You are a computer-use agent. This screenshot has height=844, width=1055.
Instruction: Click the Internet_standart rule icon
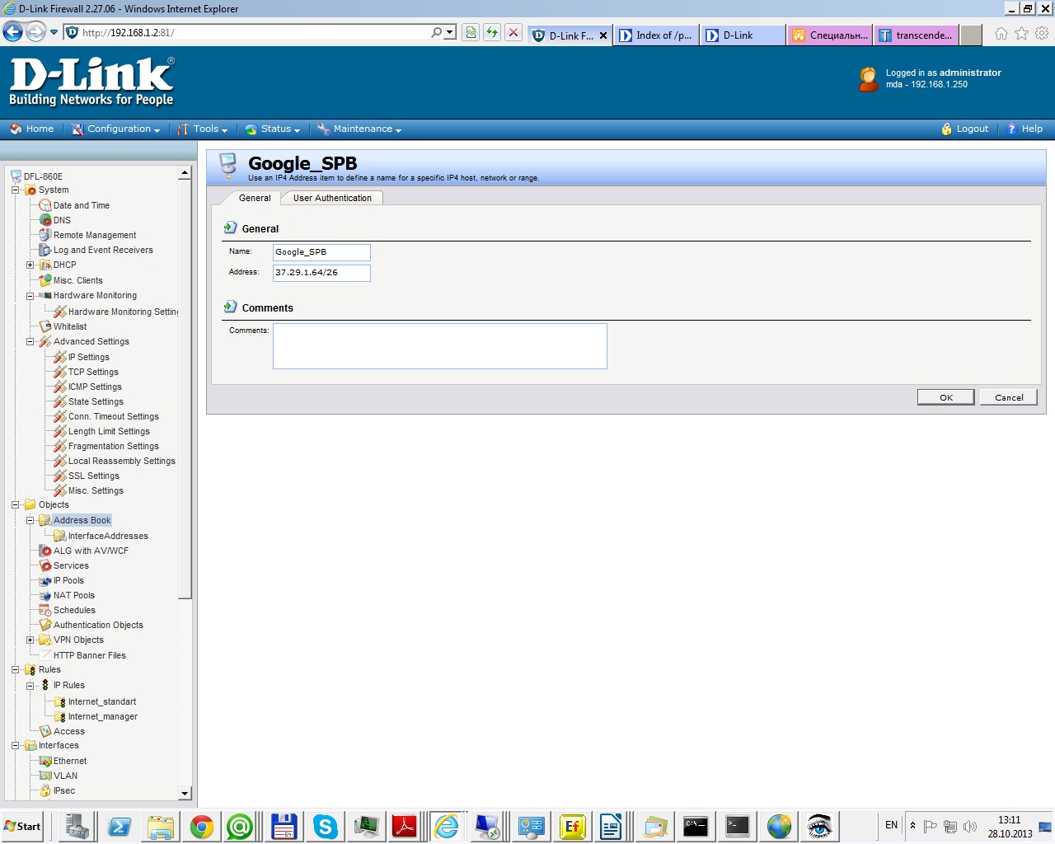point(60,702)
